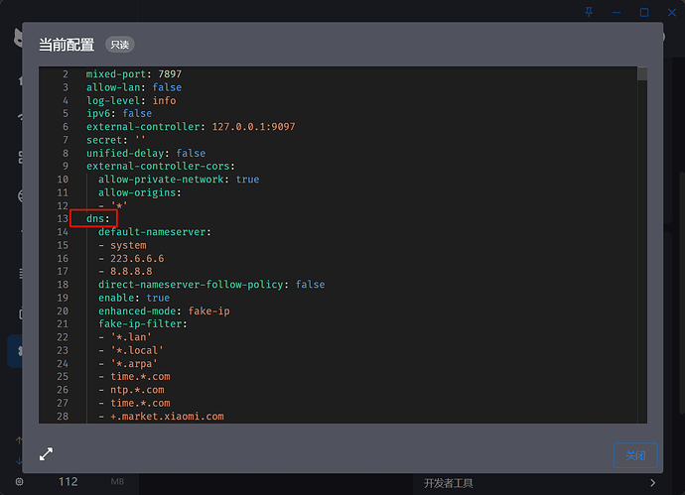Click time.*.com on line 25

click(140, 377)
